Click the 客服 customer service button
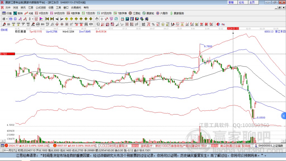Image resolution: width=286 pixels, height=161 pixels. tap(231, 2)
